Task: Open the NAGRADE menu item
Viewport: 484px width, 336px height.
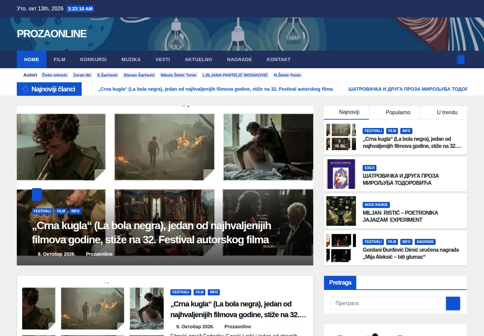Action: click(x=239, y=59)
